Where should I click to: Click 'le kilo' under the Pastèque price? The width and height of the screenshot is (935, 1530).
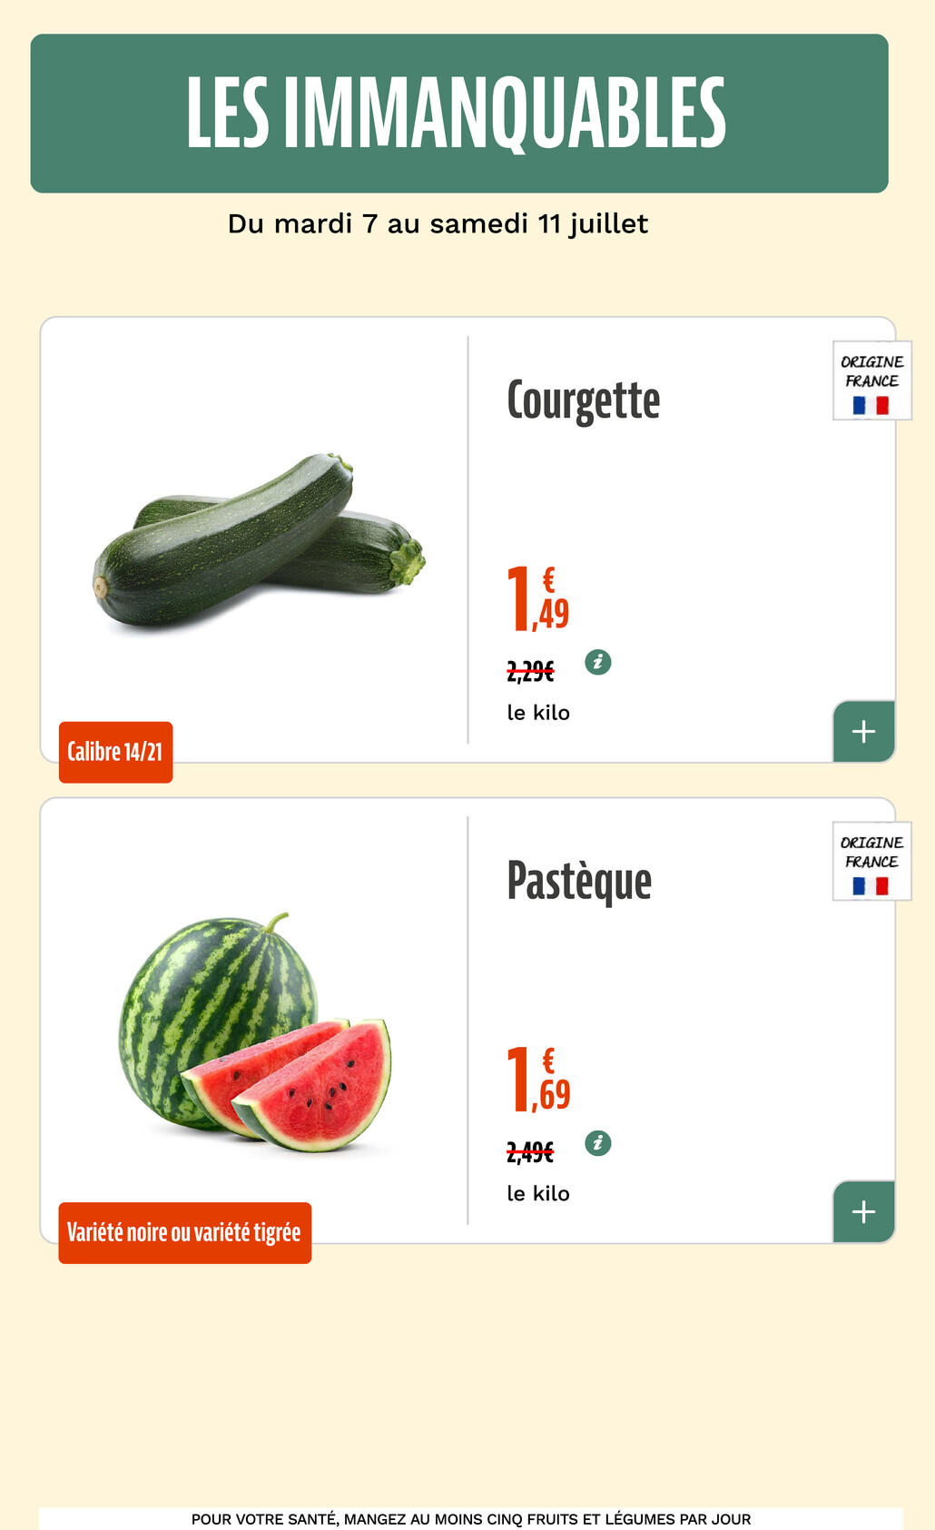[x=538, y=1193]
